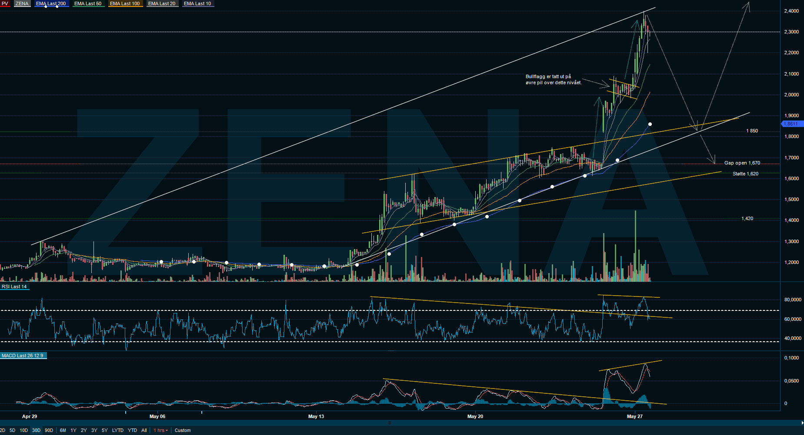Open the Custom range option
The width and height of the screenshot is (804, 435).
[x=183, y=430]
